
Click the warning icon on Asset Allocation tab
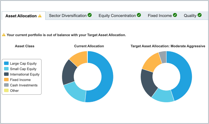point(40,16)
